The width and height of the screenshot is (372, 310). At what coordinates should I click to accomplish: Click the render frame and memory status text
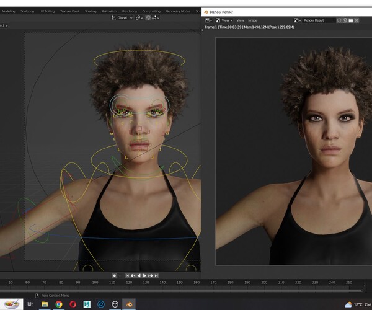pos(249,27)
